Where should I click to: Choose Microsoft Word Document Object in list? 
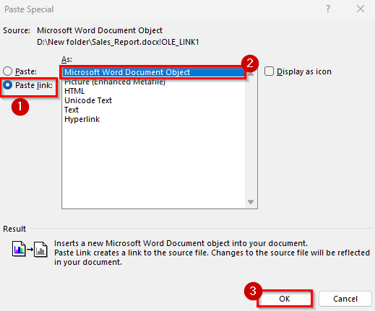click(153, 72)
